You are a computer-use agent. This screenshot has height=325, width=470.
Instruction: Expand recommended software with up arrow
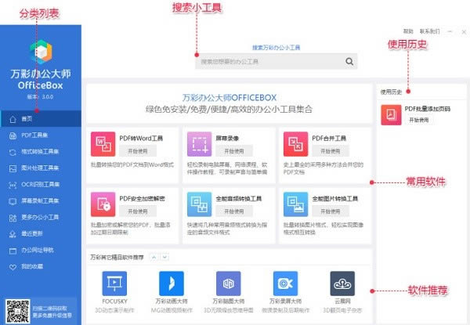(x=154, y=256)
